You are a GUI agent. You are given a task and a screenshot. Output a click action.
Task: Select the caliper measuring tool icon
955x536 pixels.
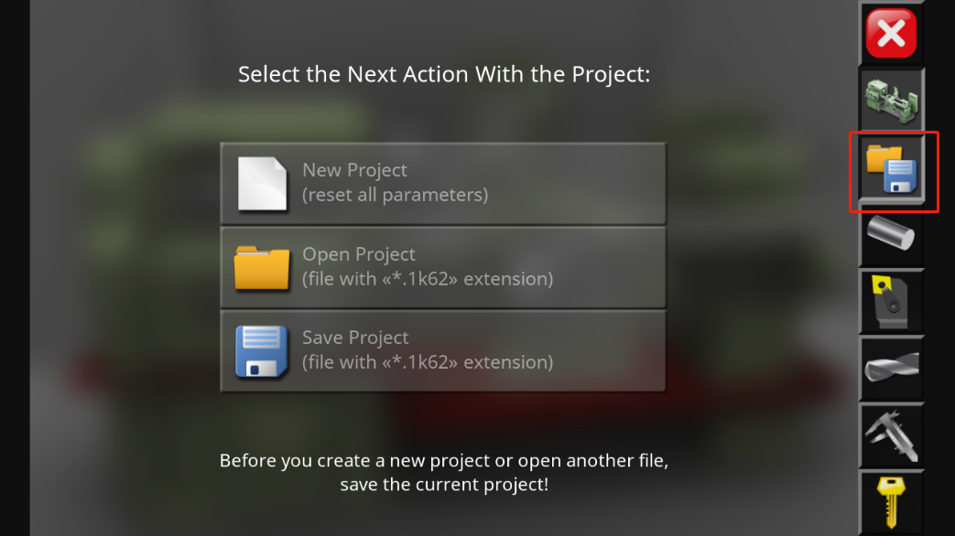click(x=891, y=435)
